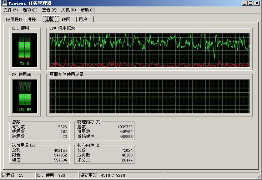Click the 句柄数 label
The image size is (262, 180).
pos(18,127)
